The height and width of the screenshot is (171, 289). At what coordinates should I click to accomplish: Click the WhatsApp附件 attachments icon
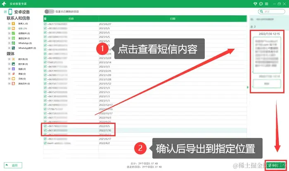click(13, 48)
